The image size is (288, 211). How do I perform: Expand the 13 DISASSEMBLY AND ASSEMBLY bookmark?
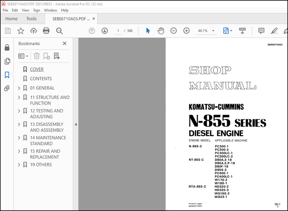pyautogui.click(x=19, y=124)
